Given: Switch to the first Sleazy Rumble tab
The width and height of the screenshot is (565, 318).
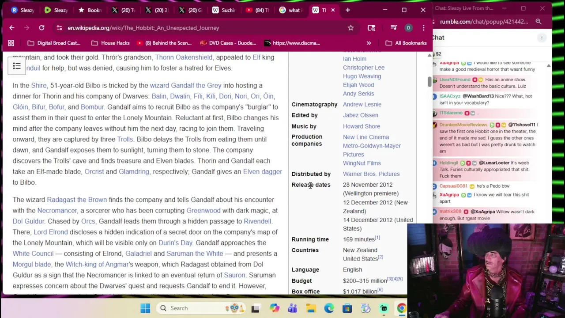Looking at the screenshot, I should pyautogui.click(x=22, y=10).
